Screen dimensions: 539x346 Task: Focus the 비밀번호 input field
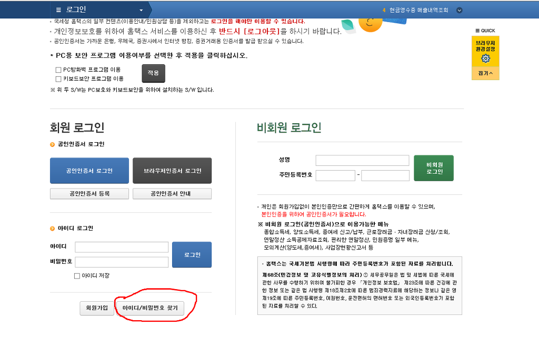point(122,262)
